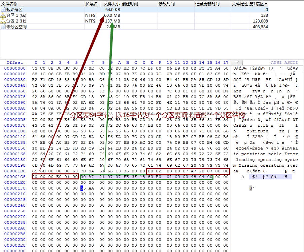The width and height of the screenshot is (304, 252).
Task: Click first sector value 128
Action: pos(265,15)
